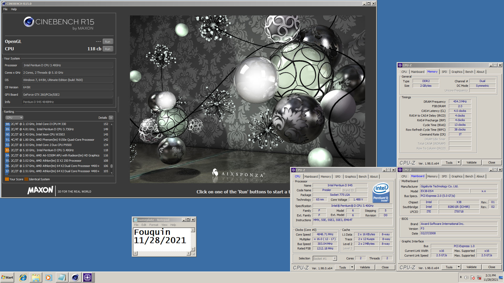Click the Action Center flag tray icon

473,277
